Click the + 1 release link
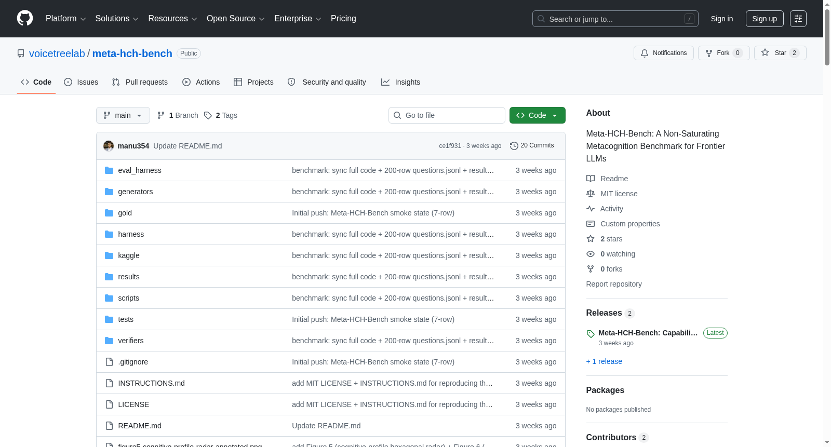 [604, 361]
